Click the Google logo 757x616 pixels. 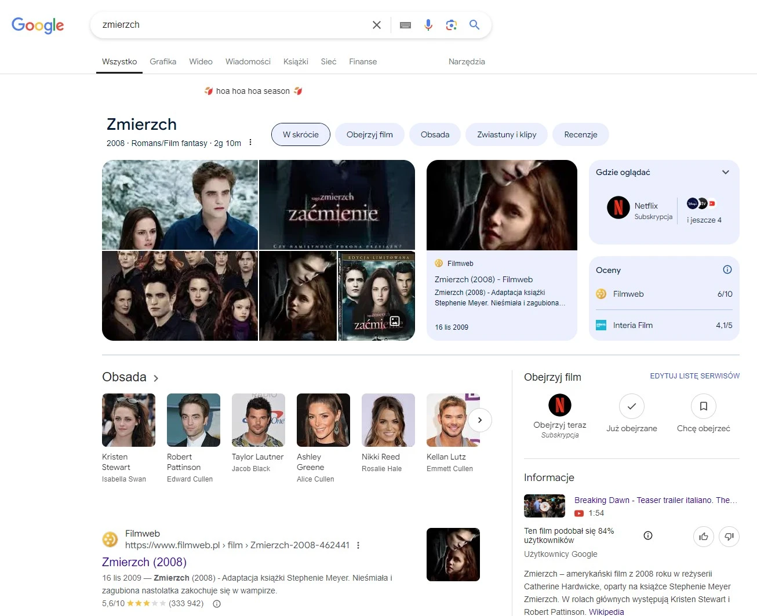coord(38,25)
